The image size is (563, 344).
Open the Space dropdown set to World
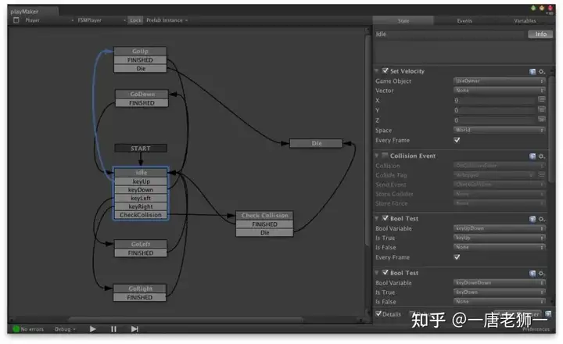(500, 130)
